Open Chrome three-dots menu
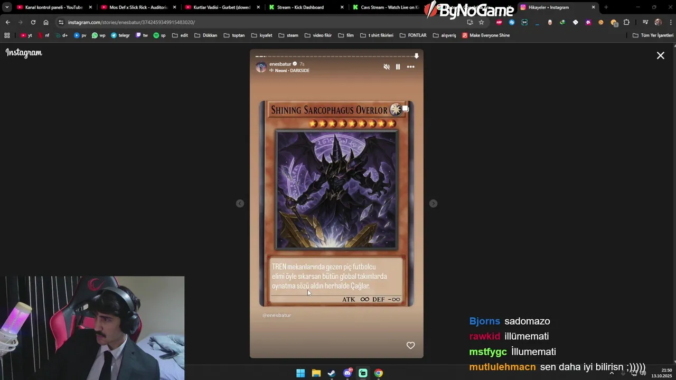The width and height of the screenshot is (676, 380). tap(670, 22)
